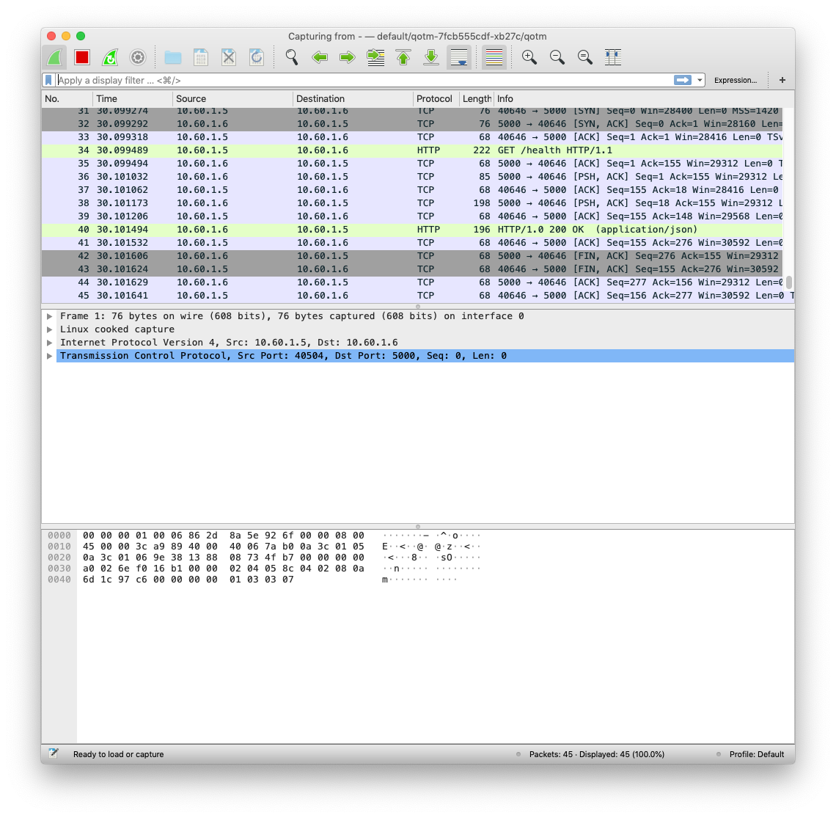Focus the display filter input field
The height and width of the screenshot is (818, 836).
pos(364,81)
